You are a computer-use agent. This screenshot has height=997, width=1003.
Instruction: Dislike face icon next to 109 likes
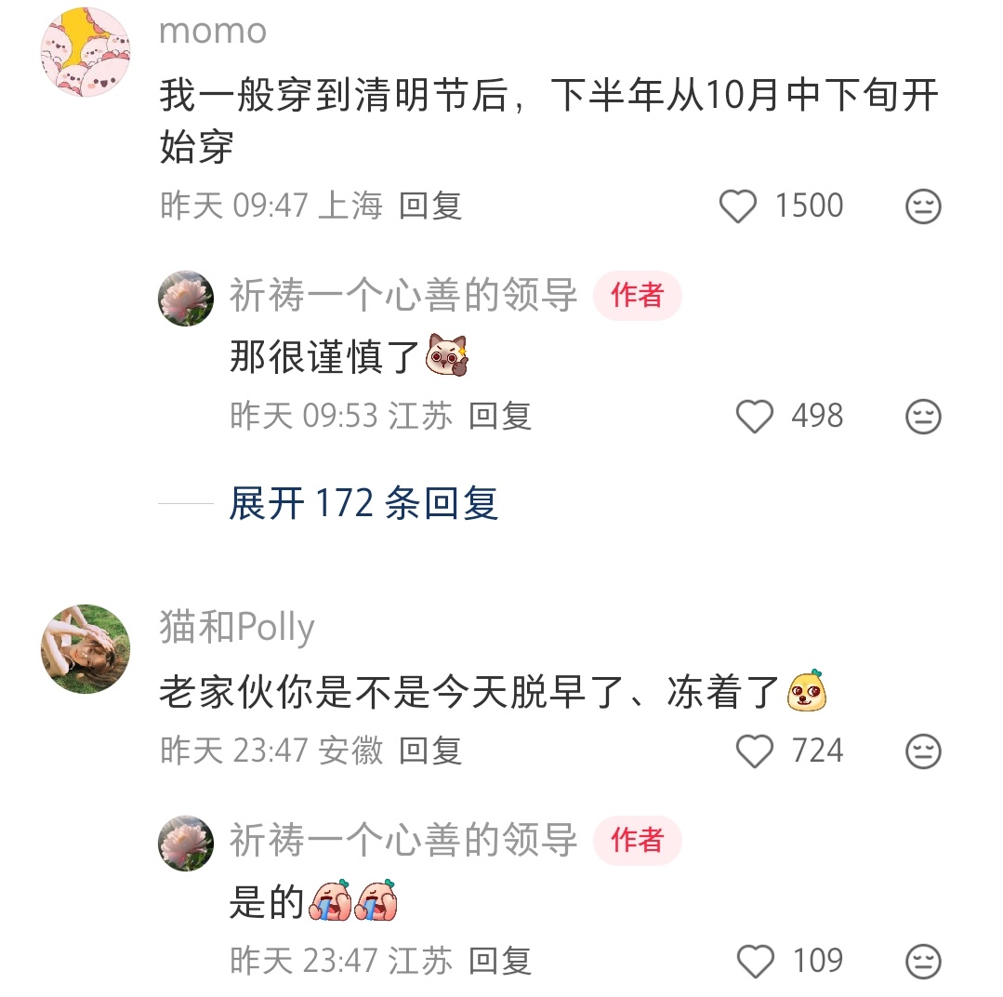point(923,961)
